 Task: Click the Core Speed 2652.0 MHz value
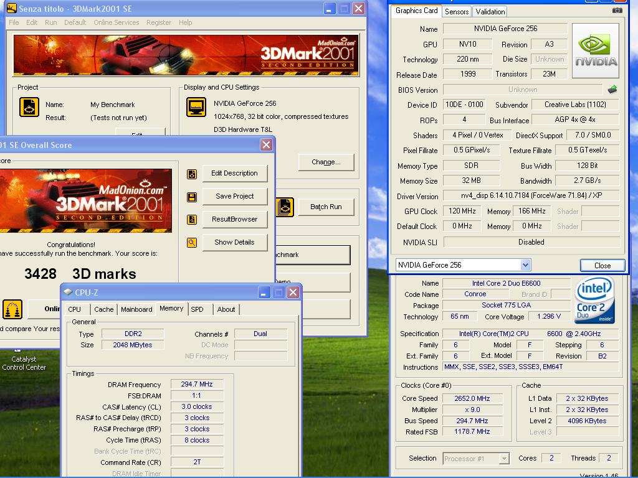(472, 399)
